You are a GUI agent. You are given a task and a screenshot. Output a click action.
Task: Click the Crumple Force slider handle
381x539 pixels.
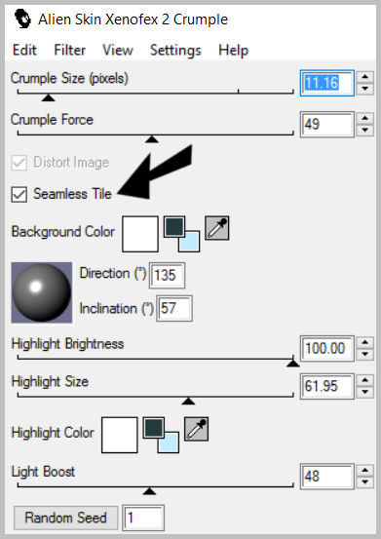[x=151, y=139]
